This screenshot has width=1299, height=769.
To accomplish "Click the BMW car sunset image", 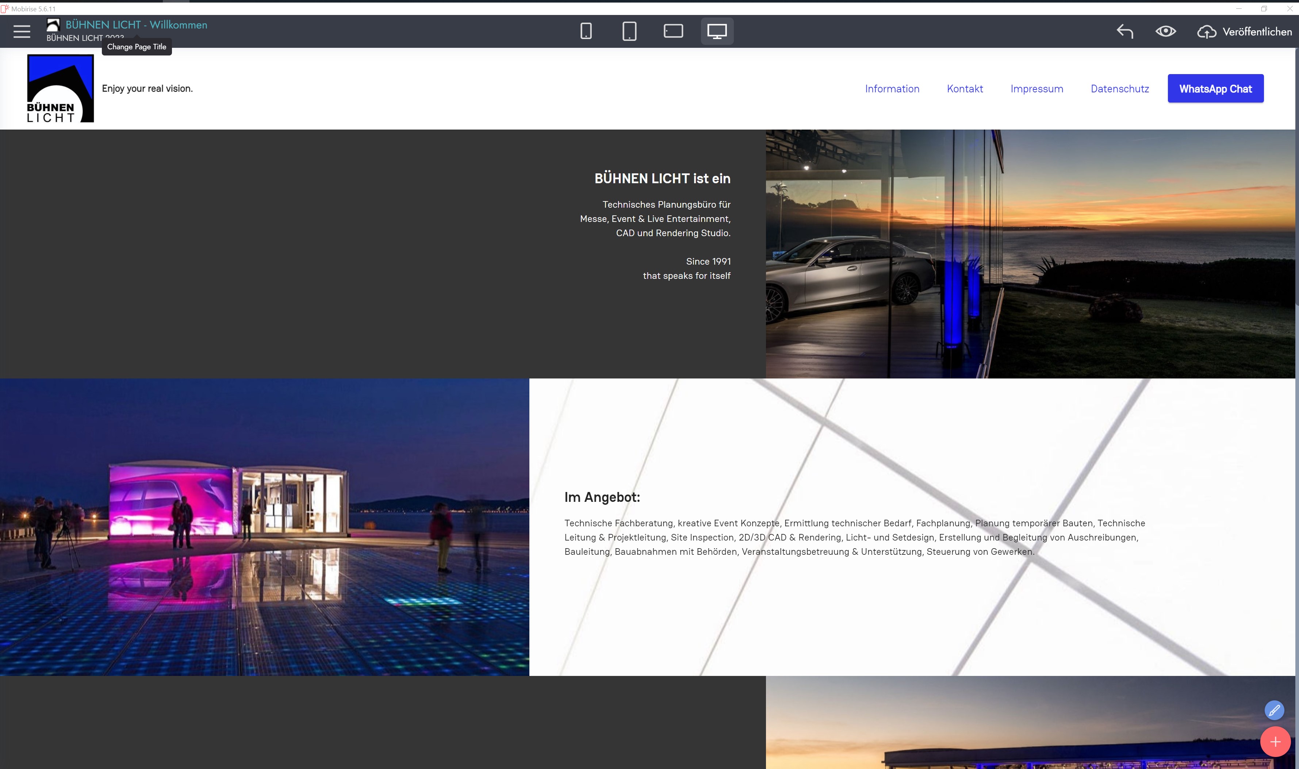I will click(x=1030, y=254).
